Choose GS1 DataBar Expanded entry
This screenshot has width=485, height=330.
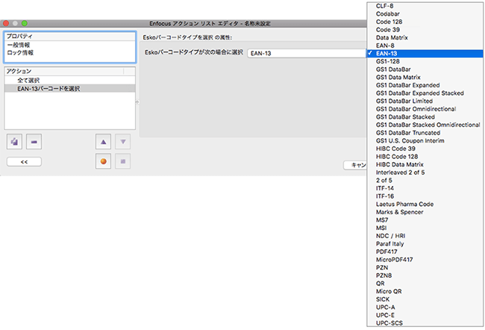point(425,85)
